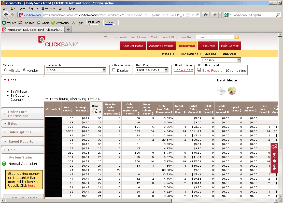Click the Firefox home icon

tap(206, 15)
